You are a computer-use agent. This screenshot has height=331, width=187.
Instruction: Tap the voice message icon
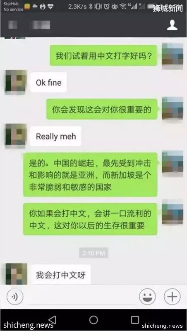click(15, 297)
